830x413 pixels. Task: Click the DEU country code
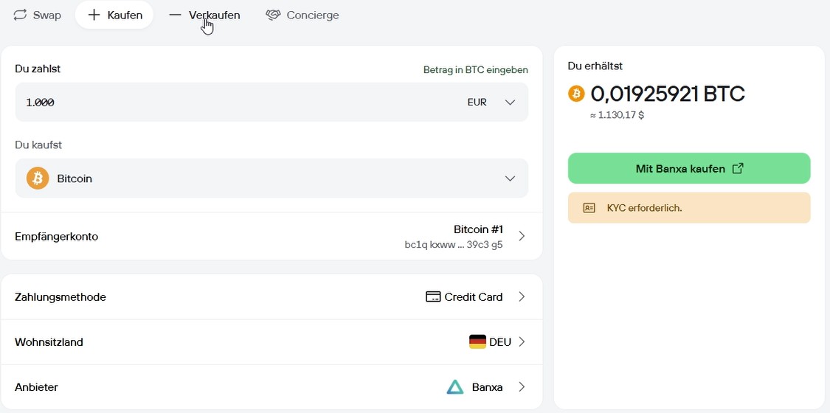coord(500,342)
